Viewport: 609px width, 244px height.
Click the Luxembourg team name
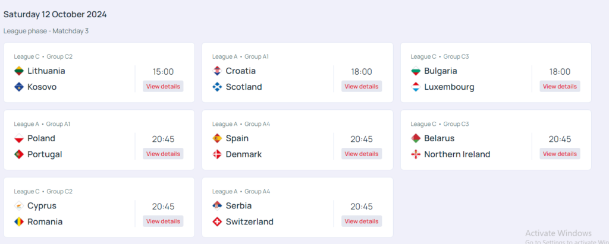click(x=449, y=87)
